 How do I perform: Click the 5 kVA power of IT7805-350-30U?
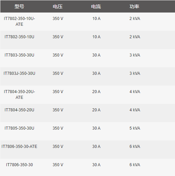[x=135, y=128]
